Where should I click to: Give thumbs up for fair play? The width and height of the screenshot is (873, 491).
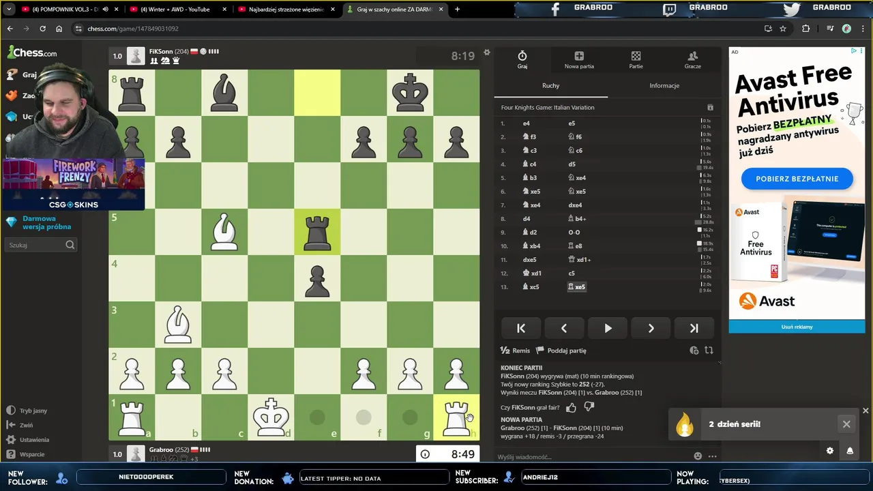pyautogui.click(x=571, y=407)
